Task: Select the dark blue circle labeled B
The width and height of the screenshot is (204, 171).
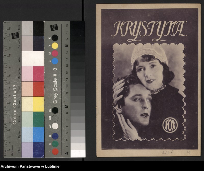Action: [55, 136]
